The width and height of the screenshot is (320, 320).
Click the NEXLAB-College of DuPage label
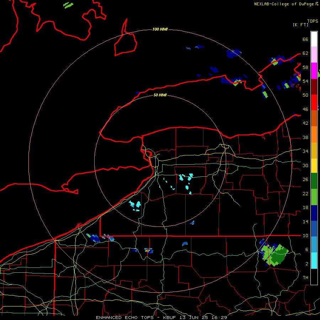click(285, 4)
